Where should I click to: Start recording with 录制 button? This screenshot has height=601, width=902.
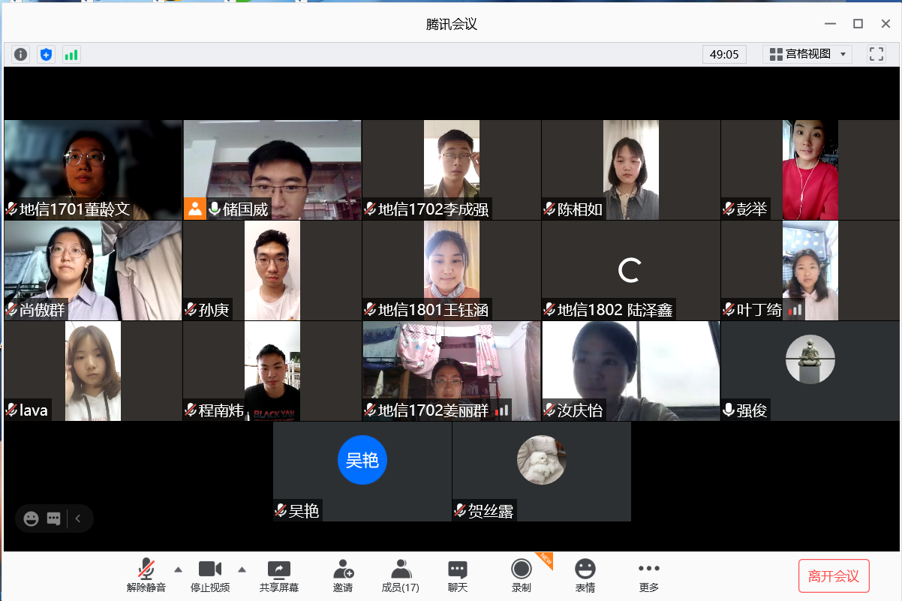coord(521,575)
